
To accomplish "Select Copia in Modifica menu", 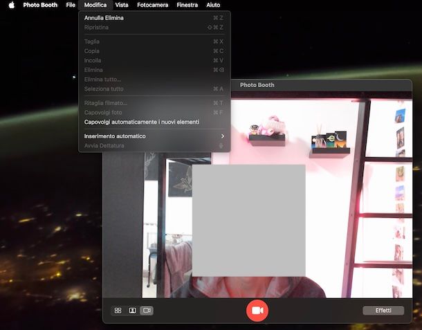I will point(154,51).
